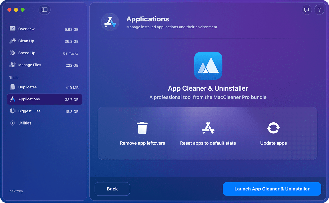Open the Applications tool
The image size is (329, 203).
click(x=29, y=99)
